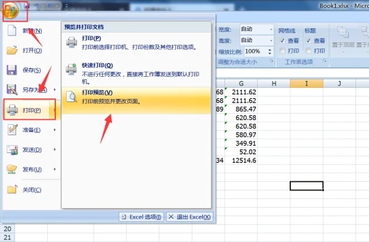Image resolution: width=369 pixels, height=242 pixels.
Task: Open the Width (宽度) dropdown
Action: (x=271, y=29)
